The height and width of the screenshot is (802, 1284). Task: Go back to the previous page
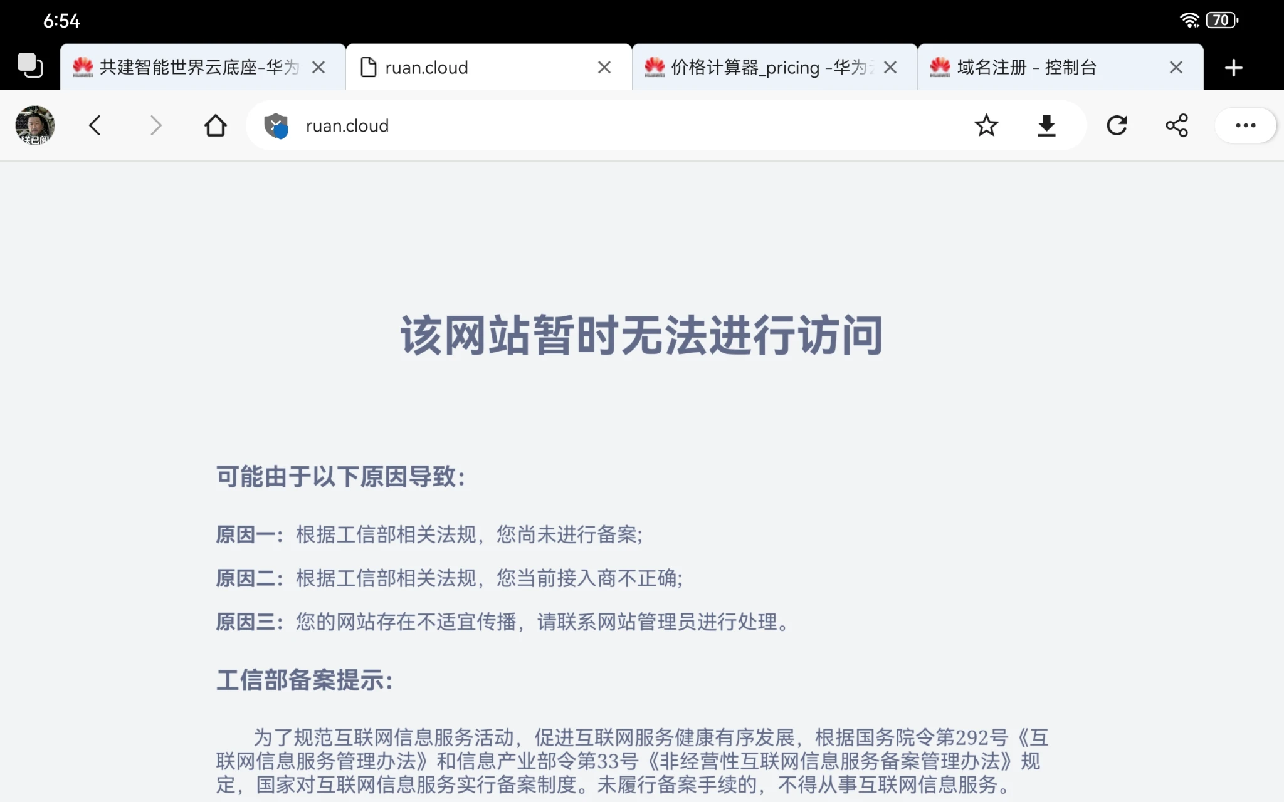(95, 125)
